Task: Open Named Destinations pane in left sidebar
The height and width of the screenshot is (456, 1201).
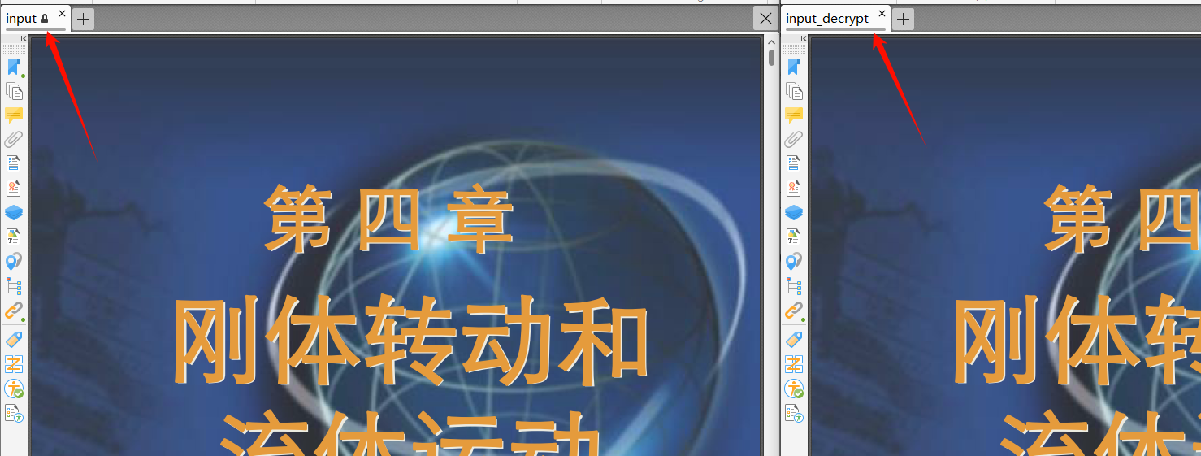Action: point(13,261)
